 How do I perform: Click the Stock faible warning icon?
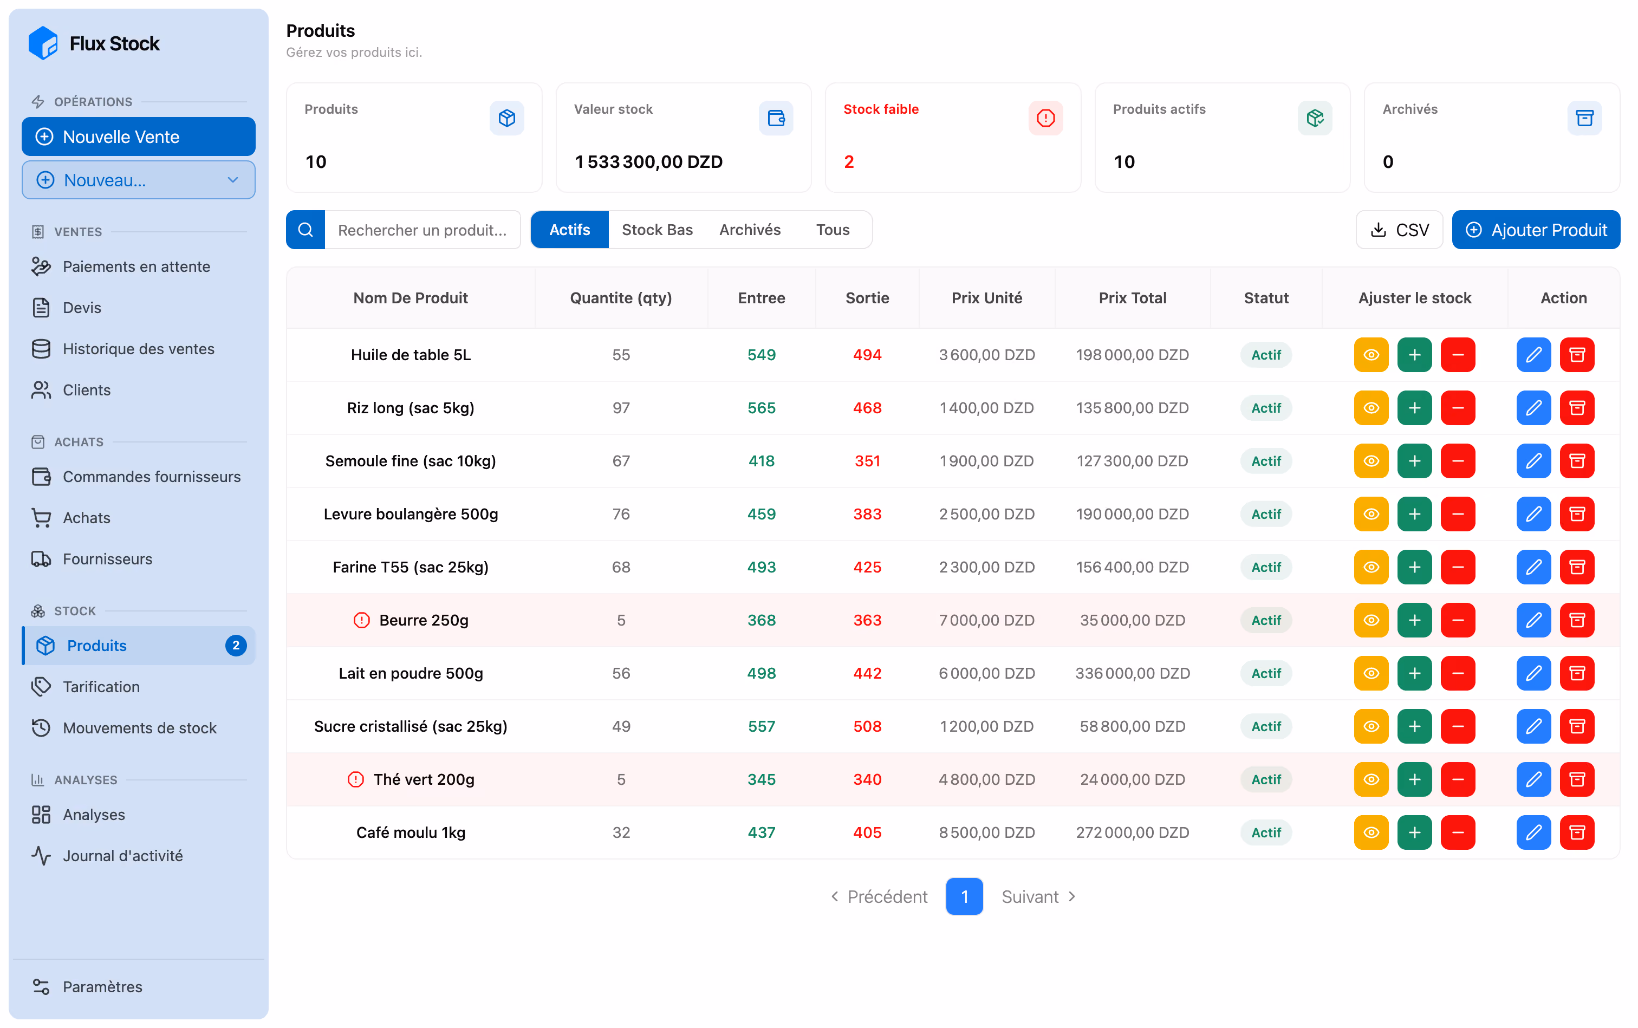pos(1045,118)
